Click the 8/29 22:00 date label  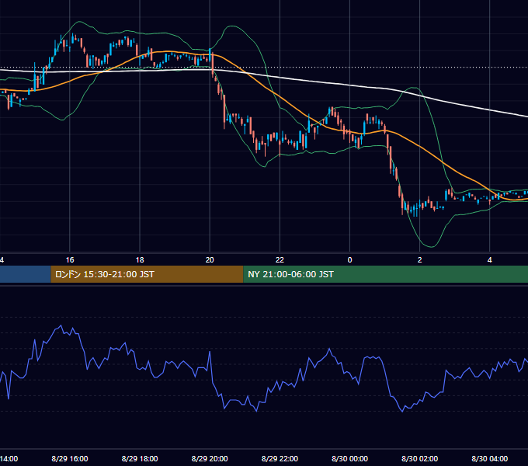pos(280,458)
